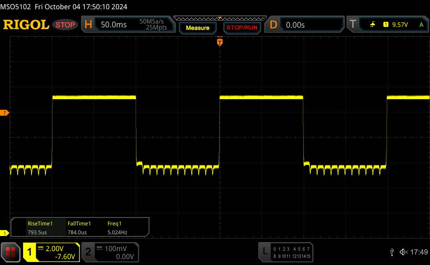430x265 pixels.
Task: Open the function navigation grid icon
Action: click(x=11, y=252)
